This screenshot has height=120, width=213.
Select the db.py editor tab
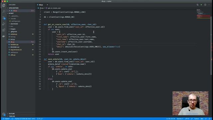point(41,5)
